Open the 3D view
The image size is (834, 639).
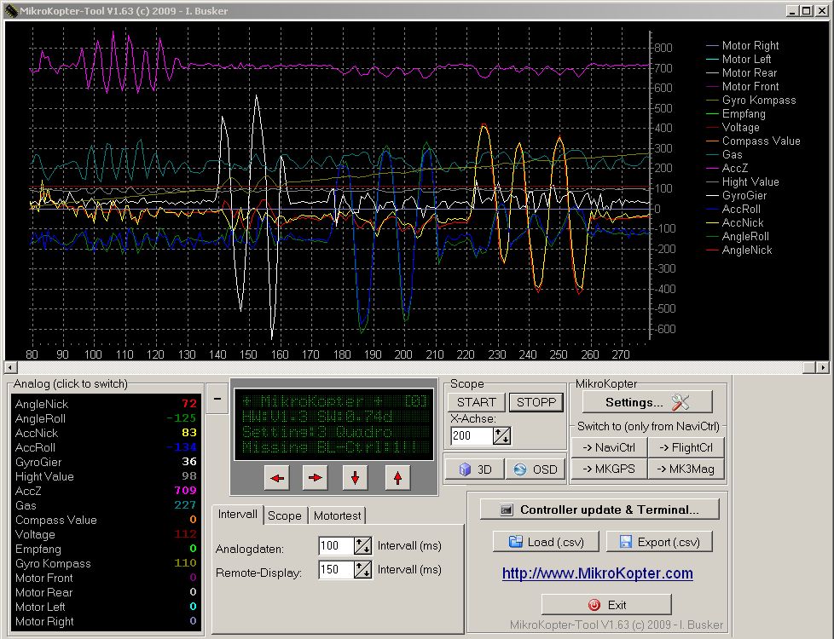click(x=475, y=469)
